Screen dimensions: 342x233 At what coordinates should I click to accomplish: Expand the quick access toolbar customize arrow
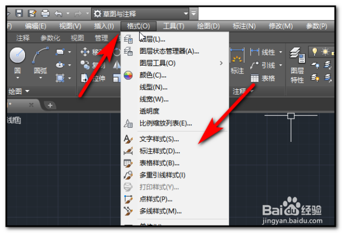pos(193,14)
